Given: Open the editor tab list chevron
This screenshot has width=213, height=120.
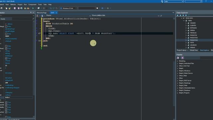Looking at the screenshot, I should pos(173,13).
